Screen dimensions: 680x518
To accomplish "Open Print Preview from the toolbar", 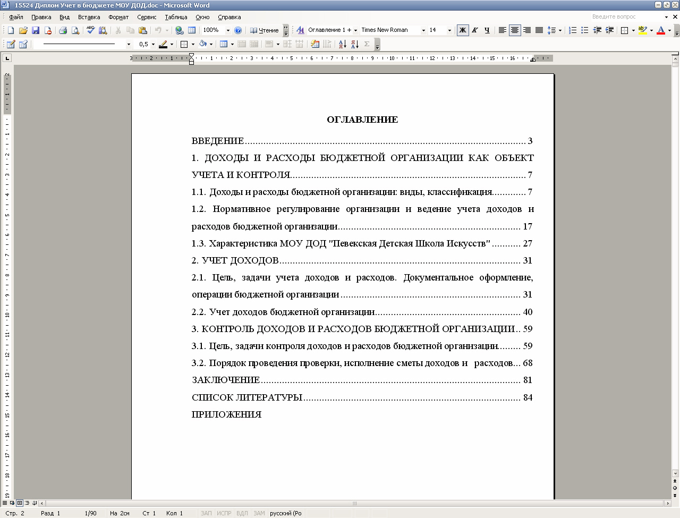I will (x=75, y=30).
